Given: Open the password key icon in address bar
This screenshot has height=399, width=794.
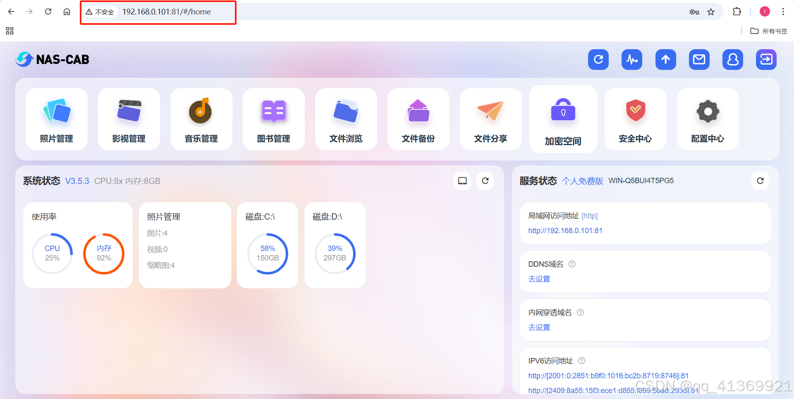Looking at the screenshot, I should point(694,12).
